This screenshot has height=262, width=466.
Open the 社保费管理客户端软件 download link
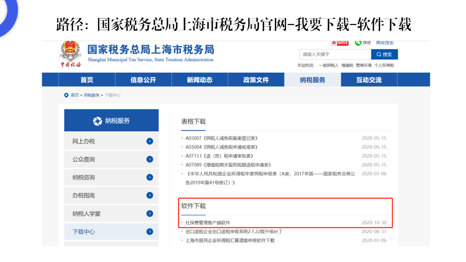point(208,222)
